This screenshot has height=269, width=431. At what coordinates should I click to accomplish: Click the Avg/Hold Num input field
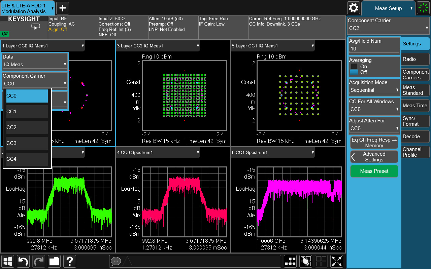click(x=374, y=49)
